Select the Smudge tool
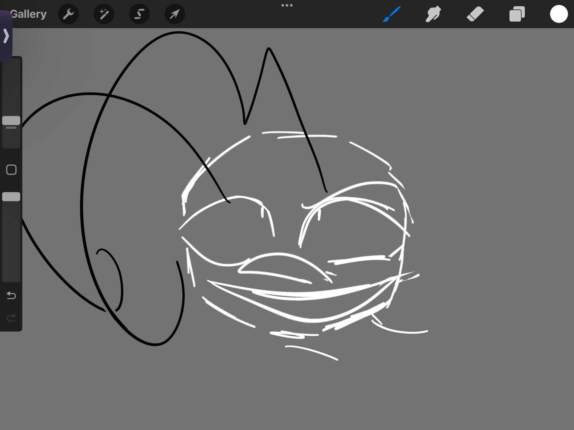The width and height of the screenshot is (574, 430). coord(433,14)
